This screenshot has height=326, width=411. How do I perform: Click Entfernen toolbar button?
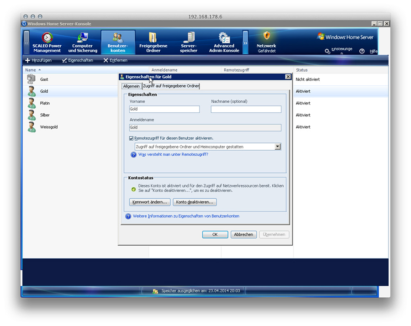pos(116,60)
